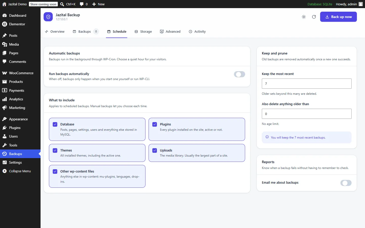The height and width of the screenshot is (228, 365).
Task: Click the Appearance paintbrush icon
Action: pos(5,119)
